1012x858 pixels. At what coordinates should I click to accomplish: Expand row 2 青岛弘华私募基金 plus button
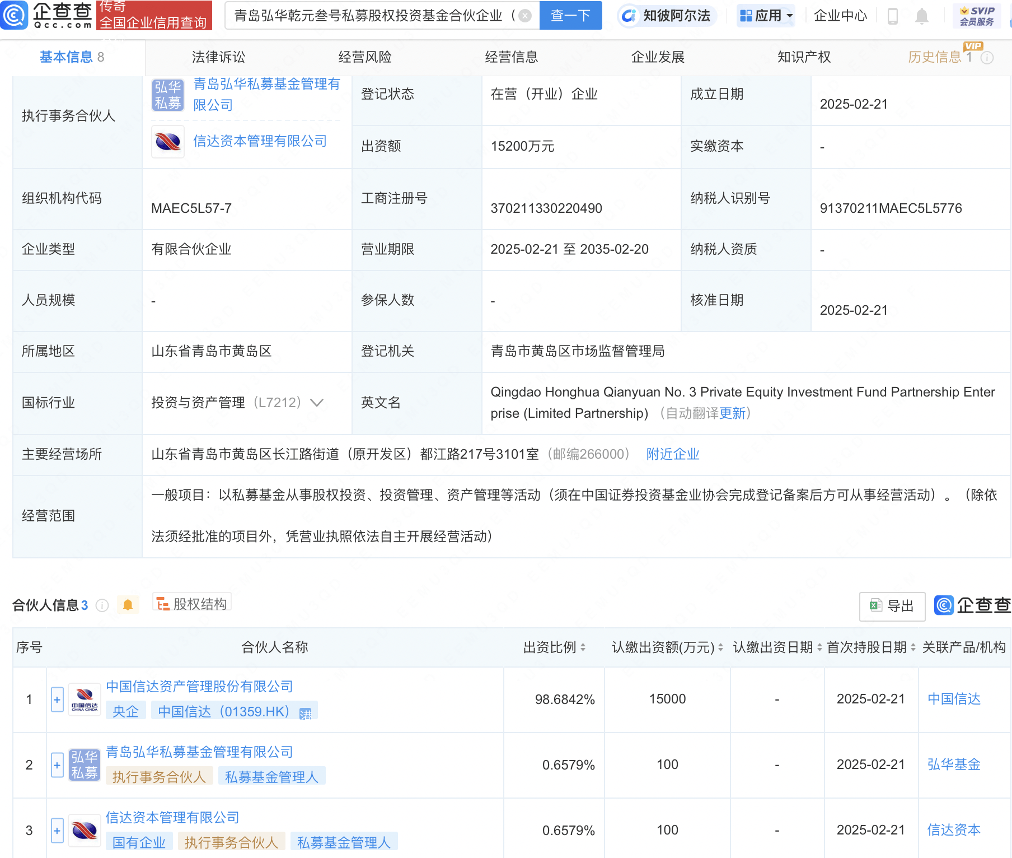[x=57, y=765]
